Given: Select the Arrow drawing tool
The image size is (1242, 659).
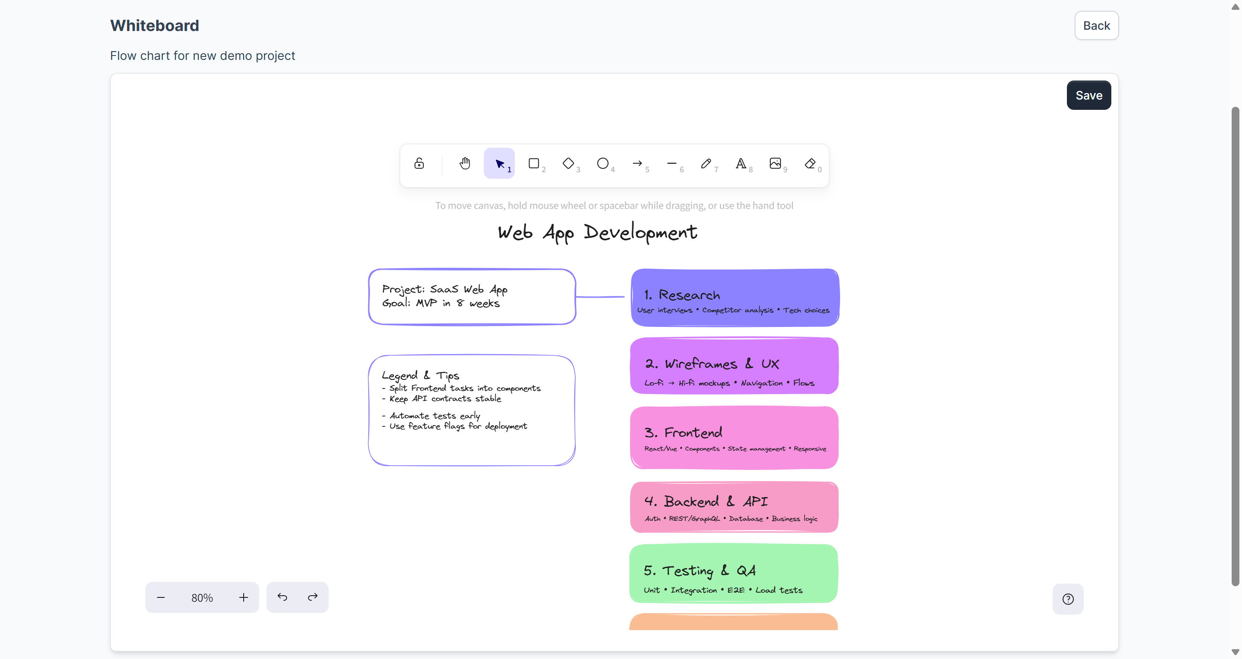Looking at the screenshot, I should pyautogui.click(x=637, y=163).
